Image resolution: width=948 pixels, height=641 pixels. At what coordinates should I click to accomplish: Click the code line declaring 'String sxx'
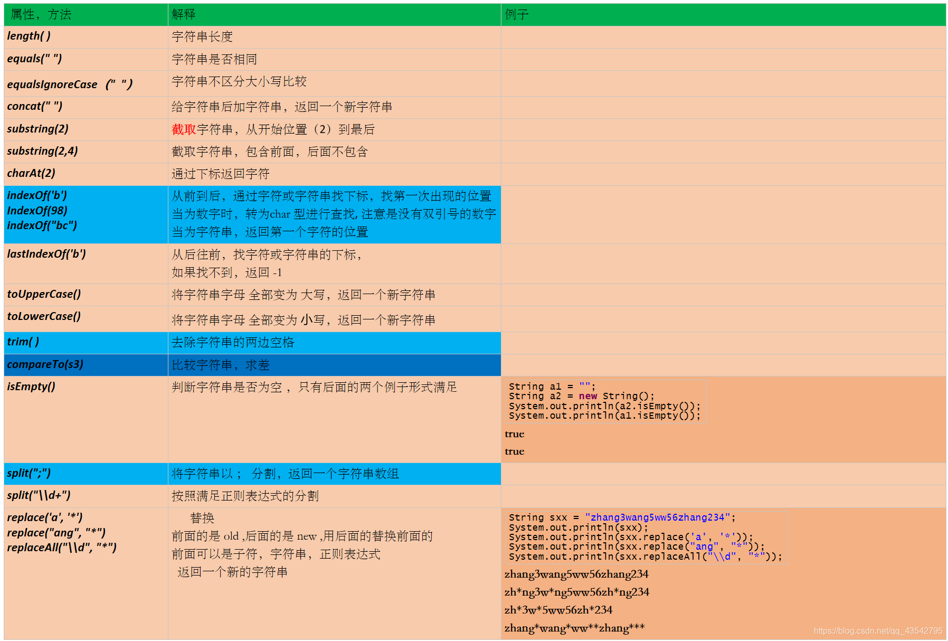pos(622,517)
